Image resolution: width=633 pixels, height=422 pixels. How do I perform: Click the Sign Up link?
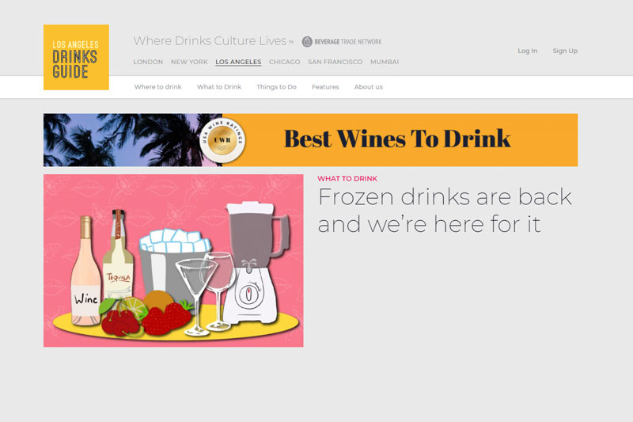pyautogui.click(x=565, y=51)
